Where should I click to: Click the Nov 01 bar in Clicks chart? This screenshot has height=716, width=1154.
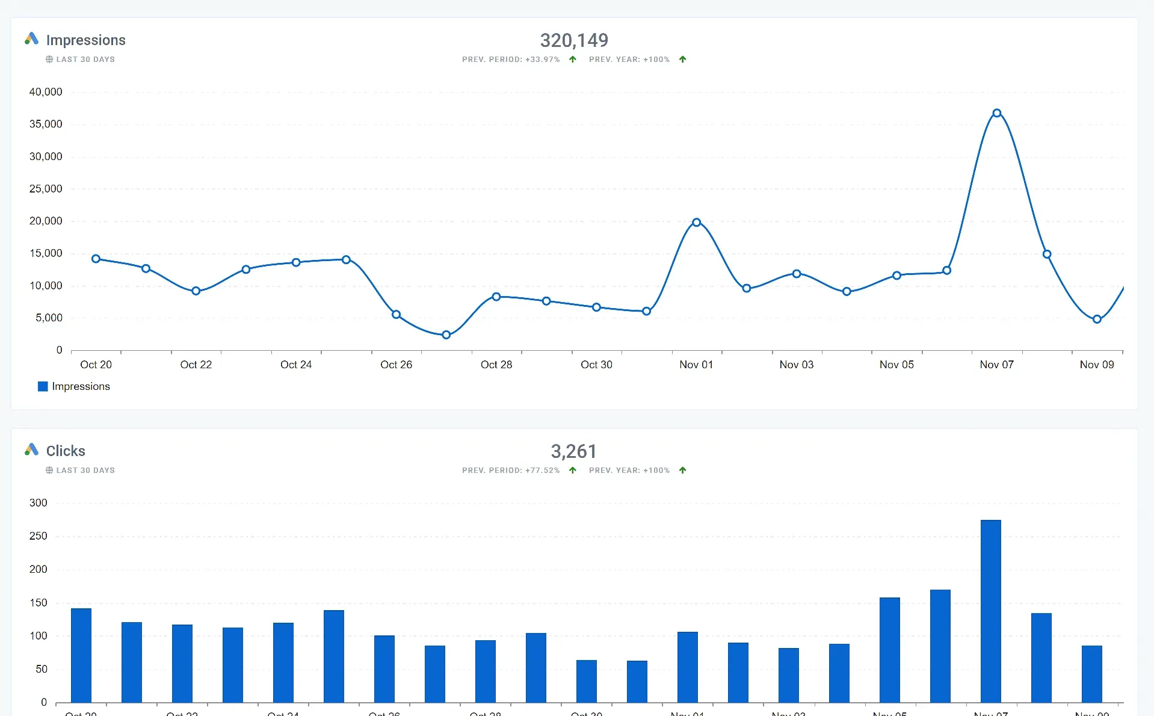(688, 667)
